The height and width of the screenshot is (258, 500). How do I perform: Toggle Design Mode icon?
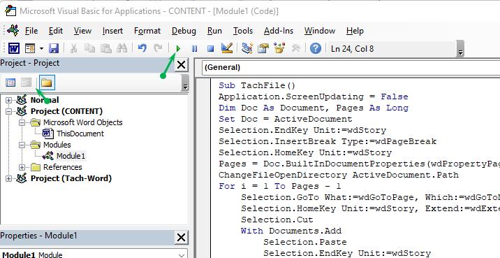[x=227, y=48]
